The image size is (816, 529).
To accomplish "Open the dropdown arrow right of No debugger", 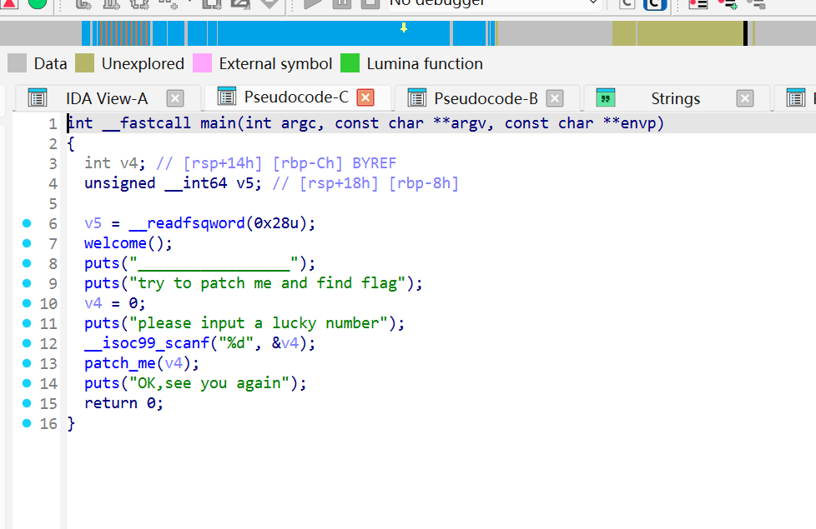I will pyautogui.click(x=594, y=2).
